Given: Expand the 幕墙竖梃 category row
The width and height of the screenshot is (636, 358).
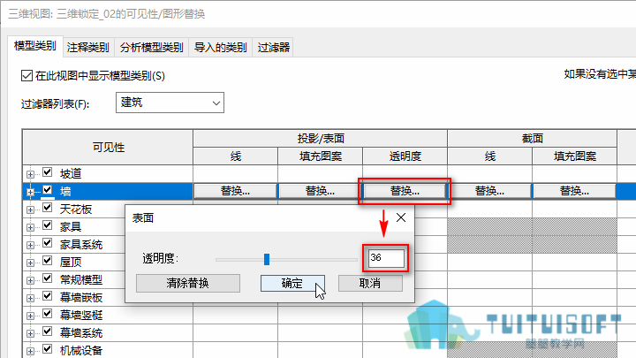Looking at the screenshot, I should (x=30, y=316).
